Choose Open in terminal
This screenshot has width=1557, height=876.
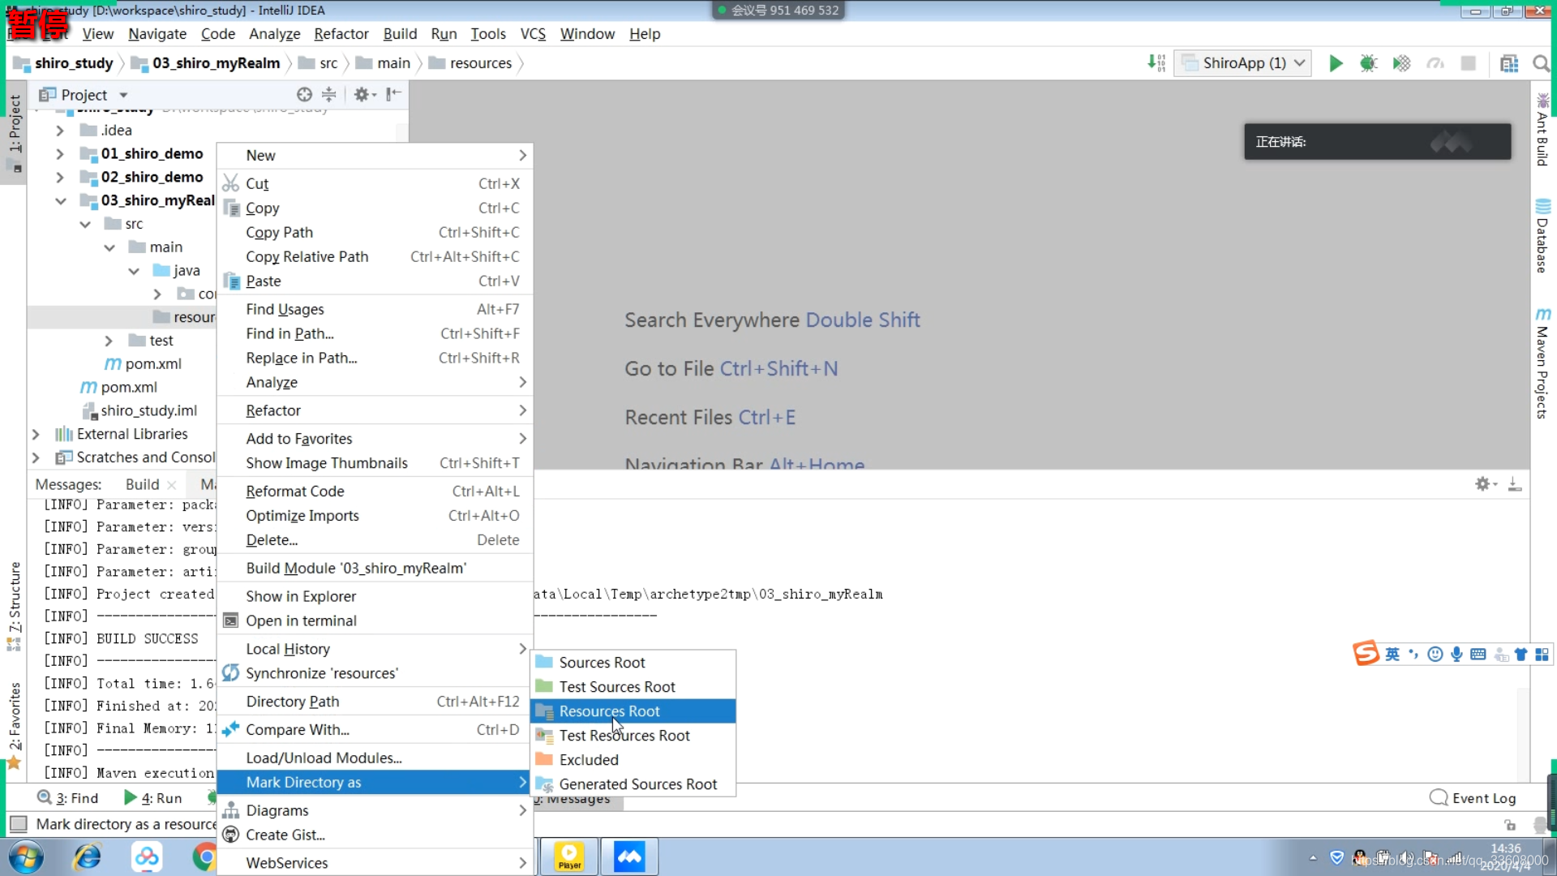(375, 621)
